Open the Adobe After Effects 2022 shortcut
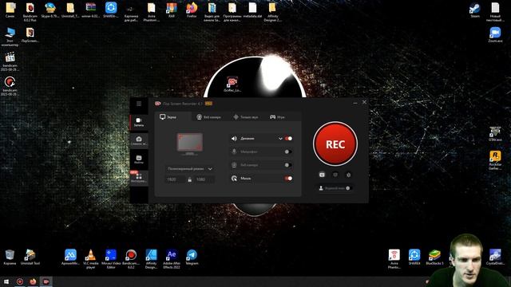 tap(172, 259)
